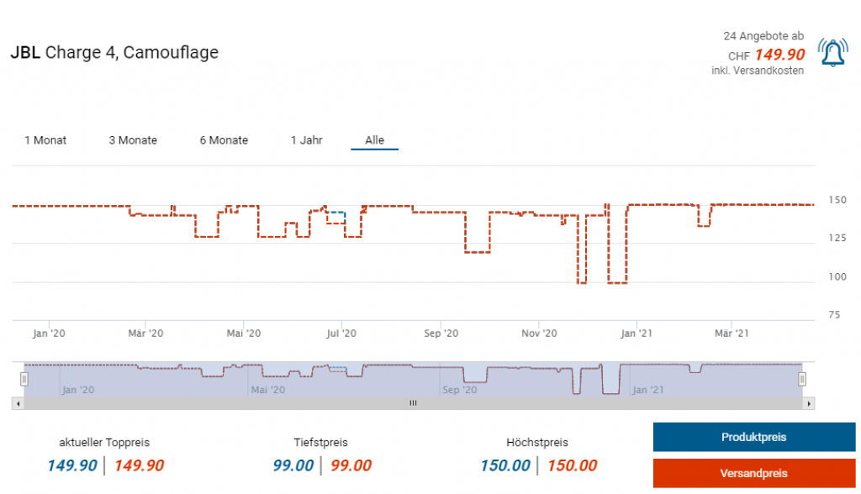Click the scrollbar left arrow under navigator
Image resolution: width=861 pixels, height=494 pixels.
pyautogui.click(x=17, y=403)
